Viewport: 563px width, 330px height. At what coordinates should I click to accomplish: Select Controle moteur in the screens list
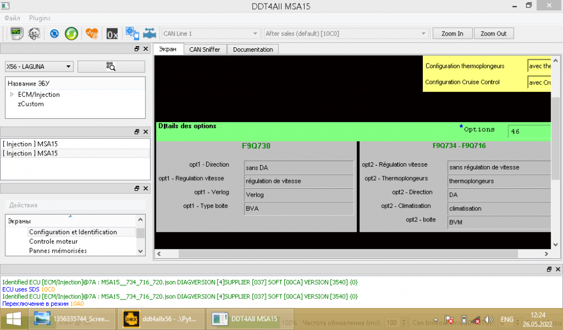tap(53, 242)
